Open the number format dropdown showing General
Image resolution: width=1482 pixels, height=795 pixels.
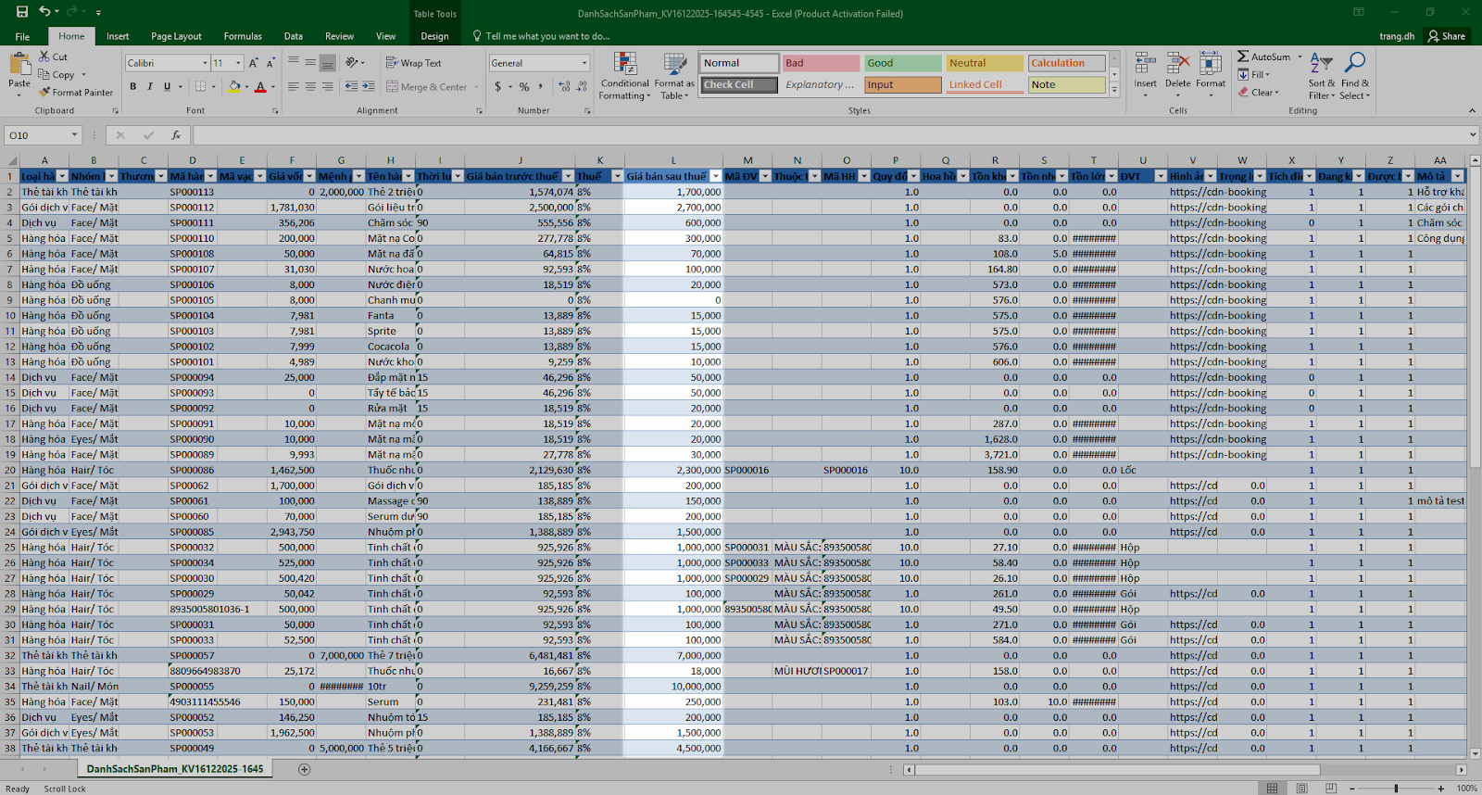[584, 63]
